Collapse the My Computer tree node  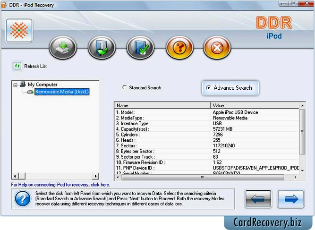coord(15,85)
